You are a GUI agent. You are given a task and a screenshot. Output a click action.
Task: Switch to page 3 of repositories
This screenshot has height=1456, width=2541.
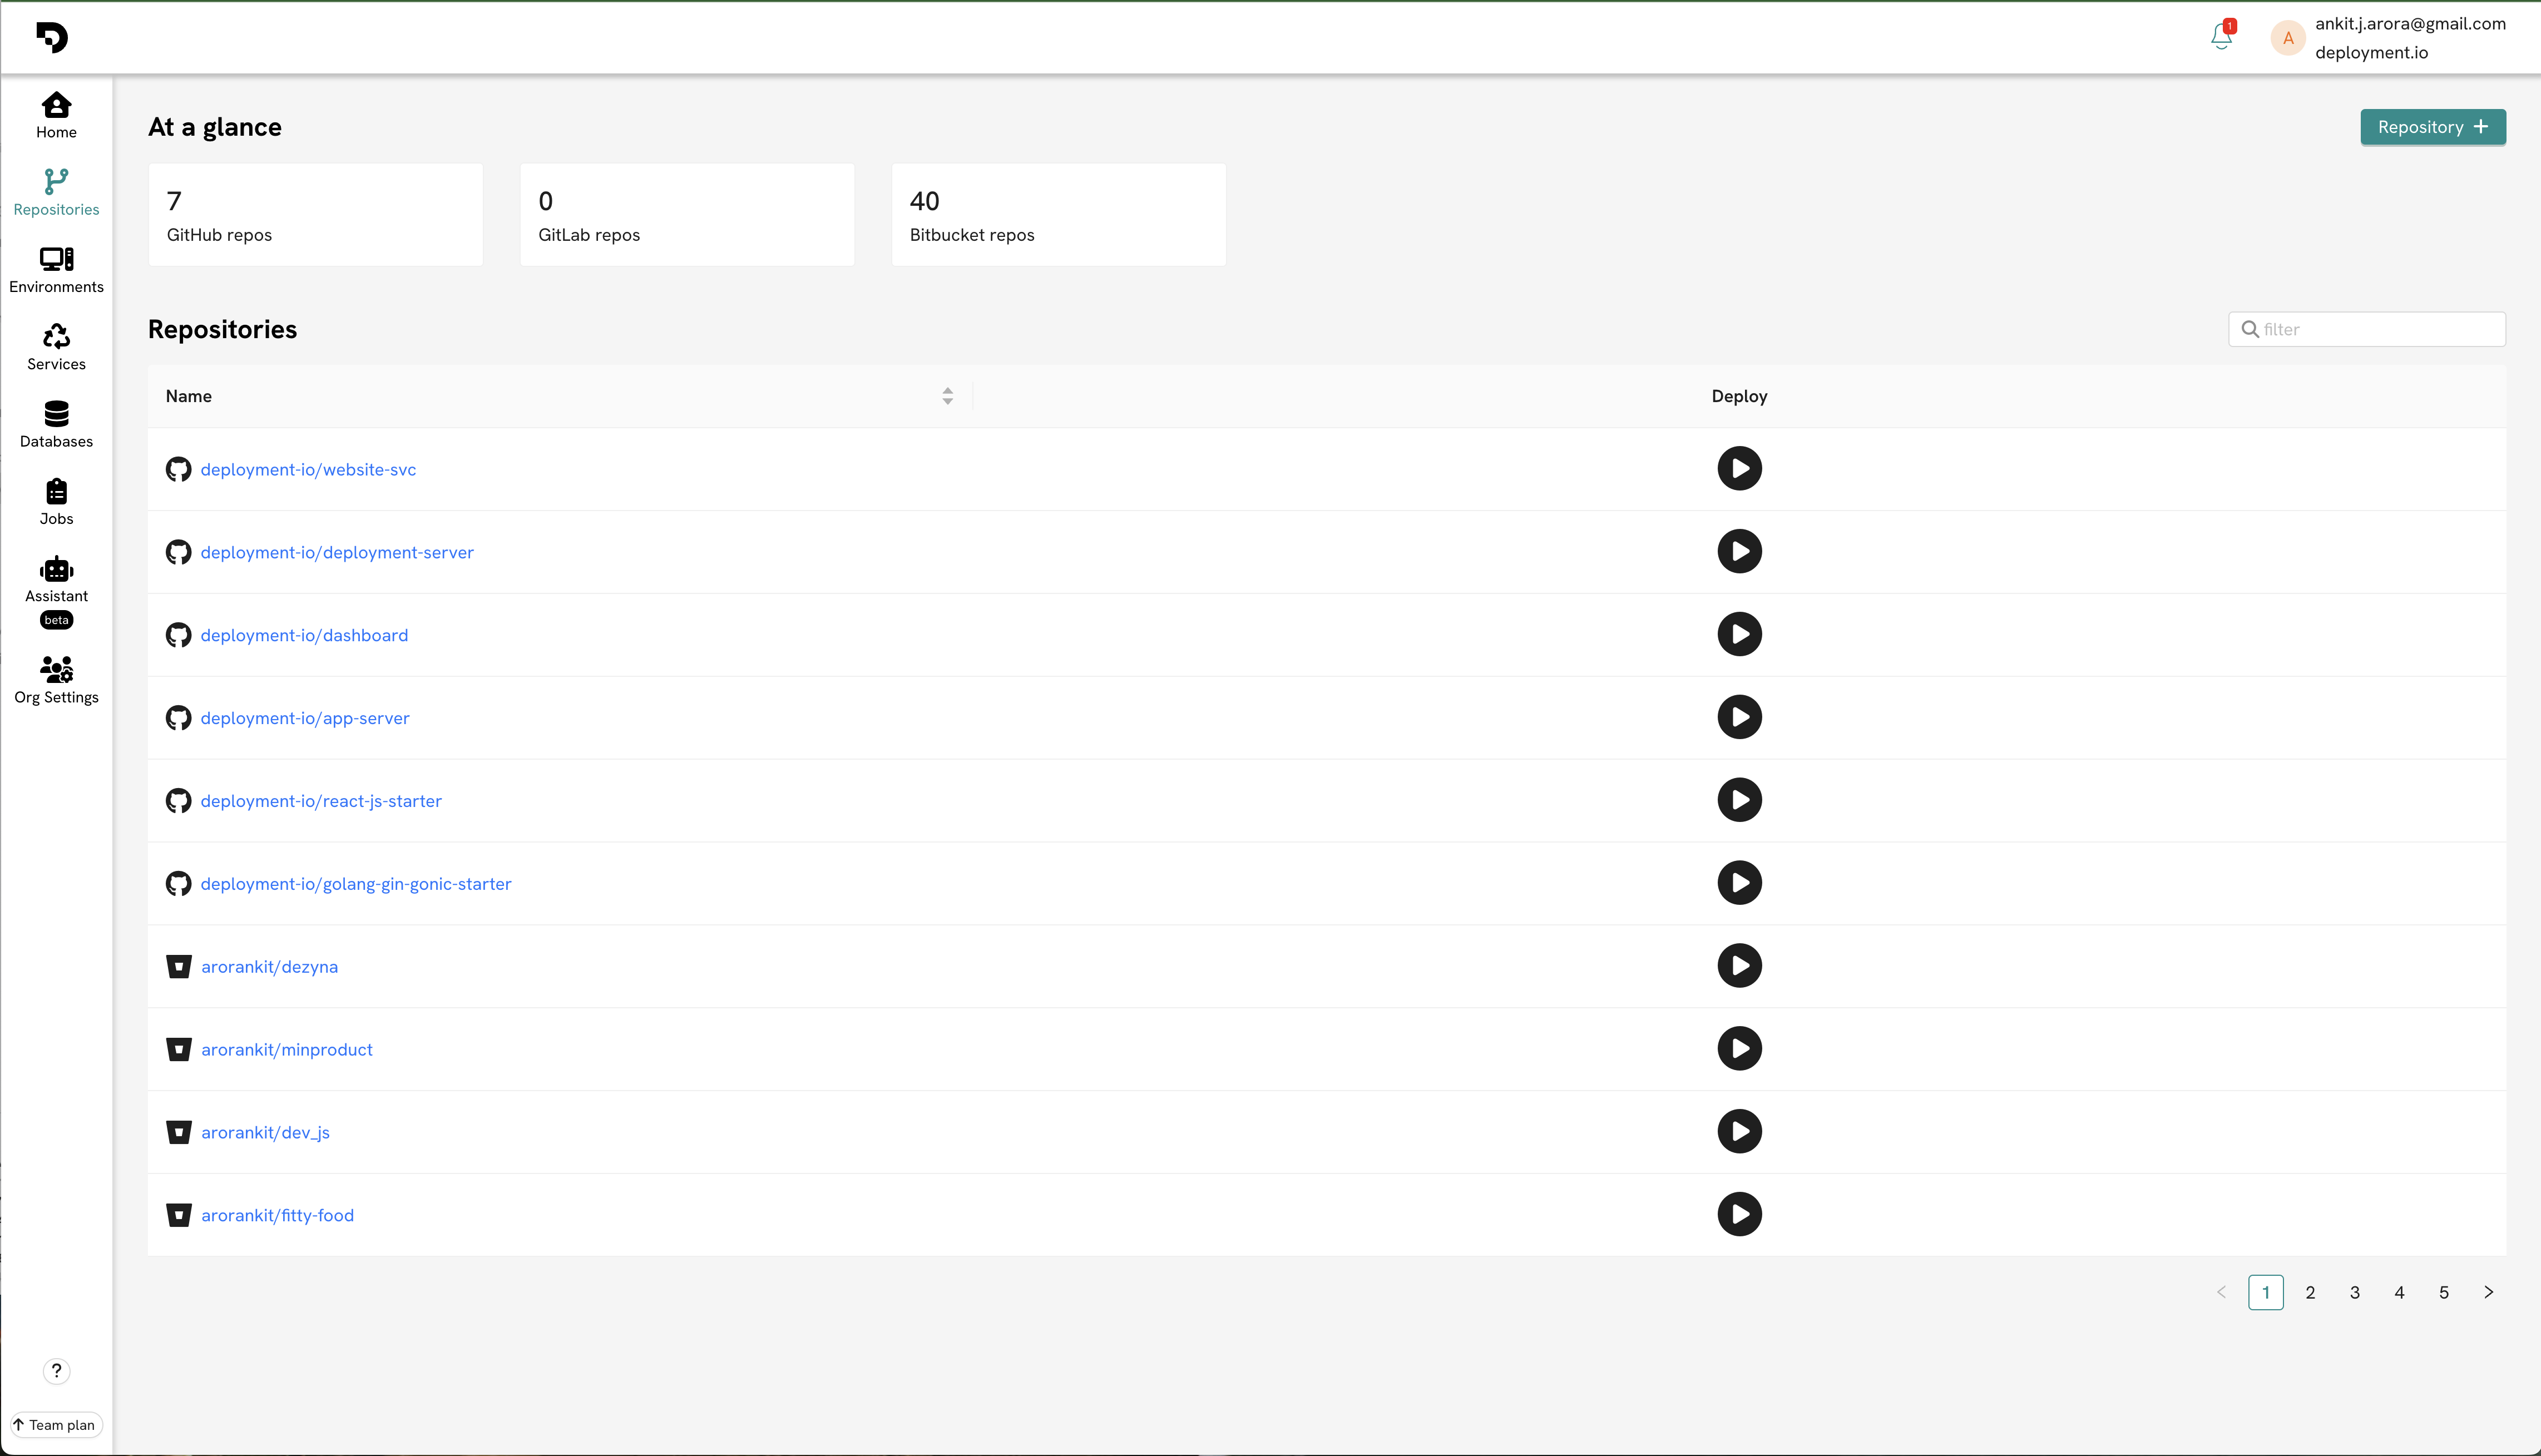coord(2355,1292)
